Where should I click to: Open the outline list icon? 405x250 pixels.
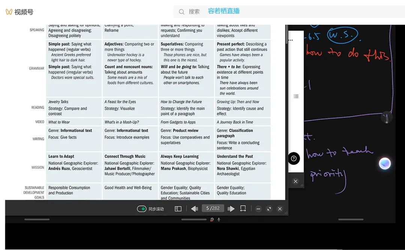pos(296,96)
